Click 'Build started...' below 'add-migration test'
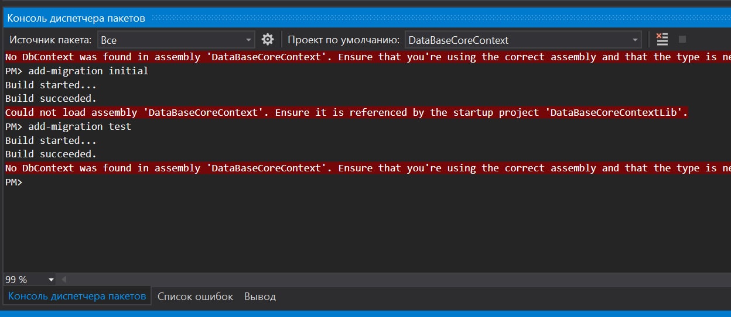 point(51,140)
